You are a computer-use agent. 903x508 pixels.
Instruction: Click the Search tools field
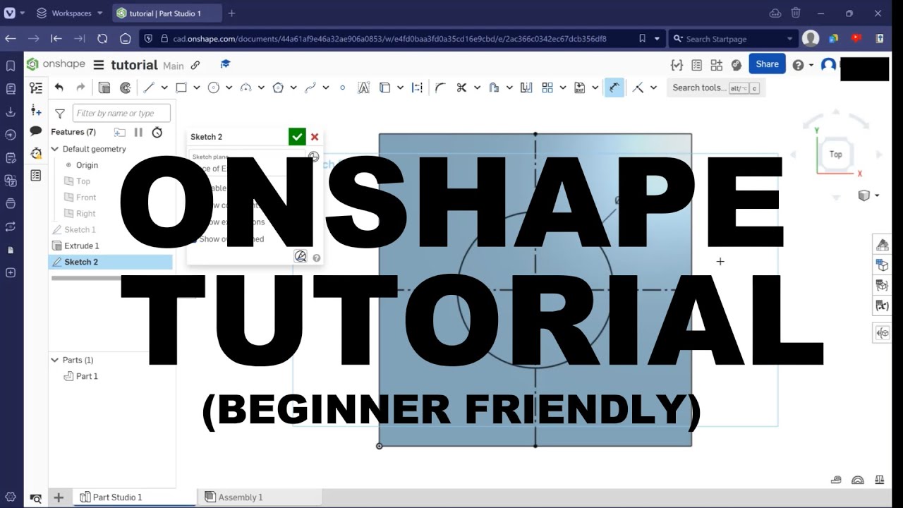coord(715,87)
